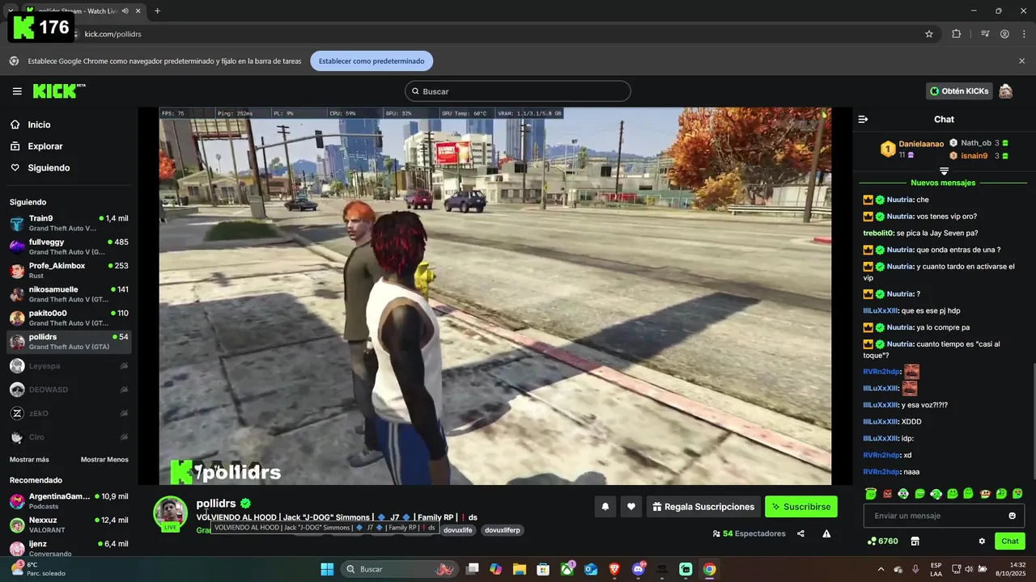Bookmark this page star icon
This screenshot has height=582, width=1036.
[x=929, y=34]
